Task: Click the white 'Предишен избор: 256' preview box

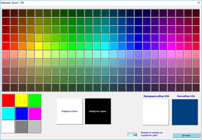Action: [x=156, y=112]
